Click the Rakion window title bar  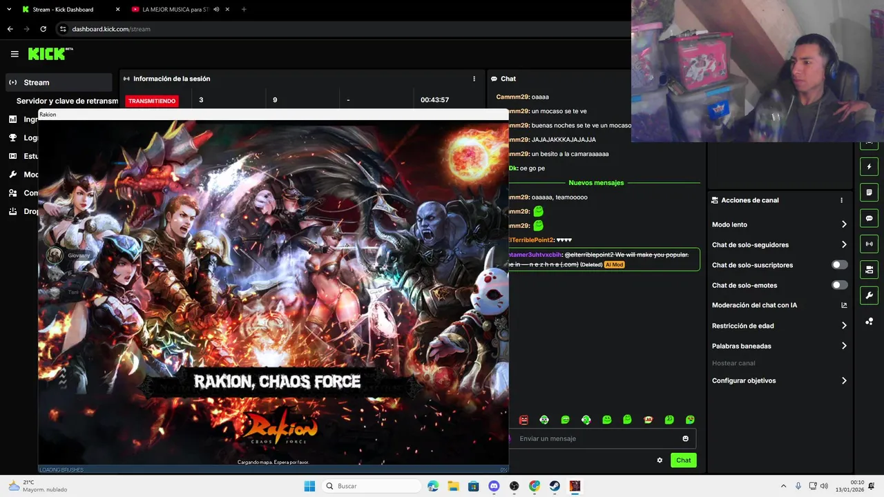(x=273, y=115)
